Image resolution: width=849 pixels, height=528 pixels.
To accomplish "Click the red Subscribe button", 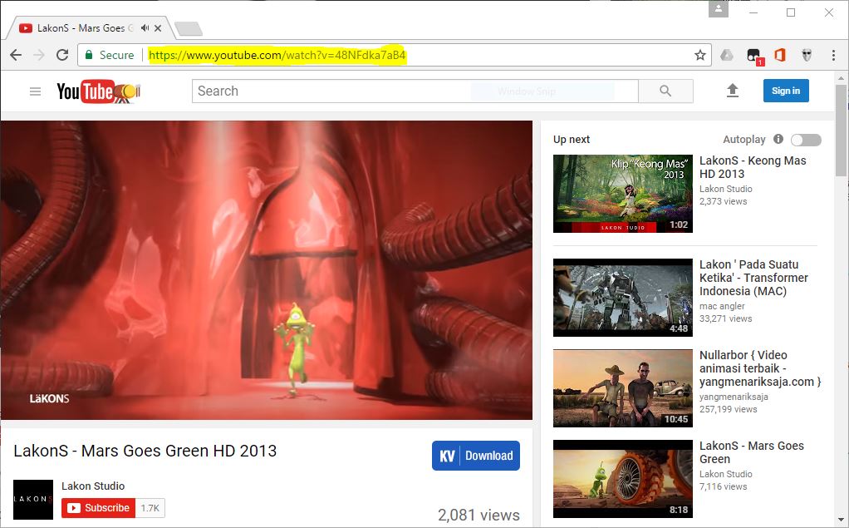I will point(98,508).
